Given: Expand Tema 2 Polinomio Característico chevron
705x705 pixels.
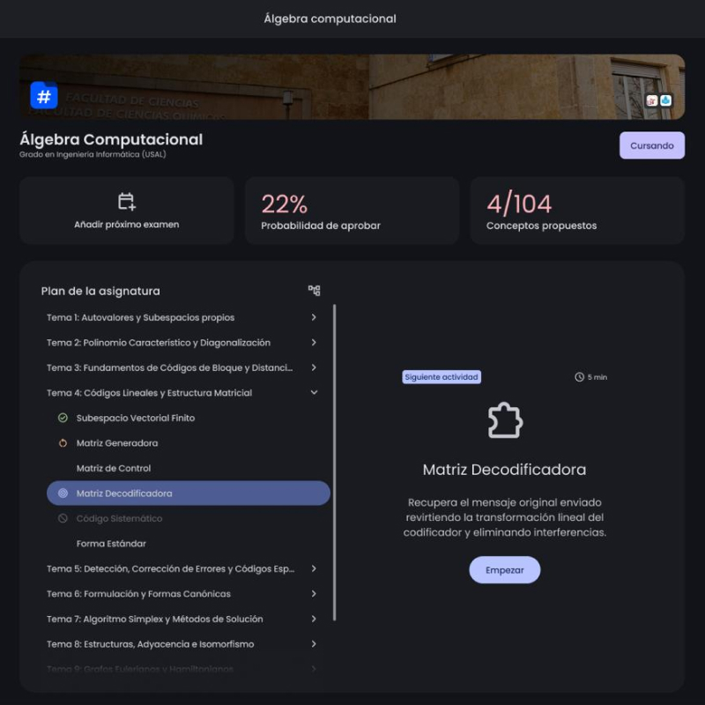Looking at the screenshot, I should point(314,343).
